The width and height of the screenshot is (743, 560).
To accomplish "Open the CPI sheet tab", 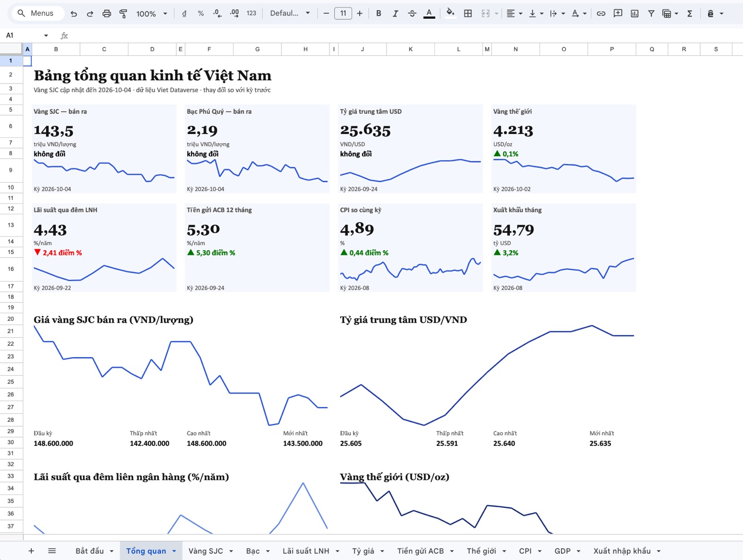I will [525, 551].
